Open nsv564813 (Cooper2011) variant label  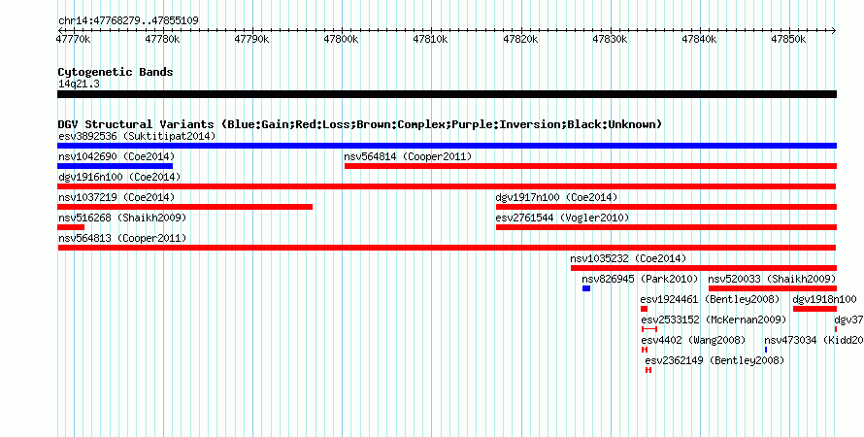(122, 238)
